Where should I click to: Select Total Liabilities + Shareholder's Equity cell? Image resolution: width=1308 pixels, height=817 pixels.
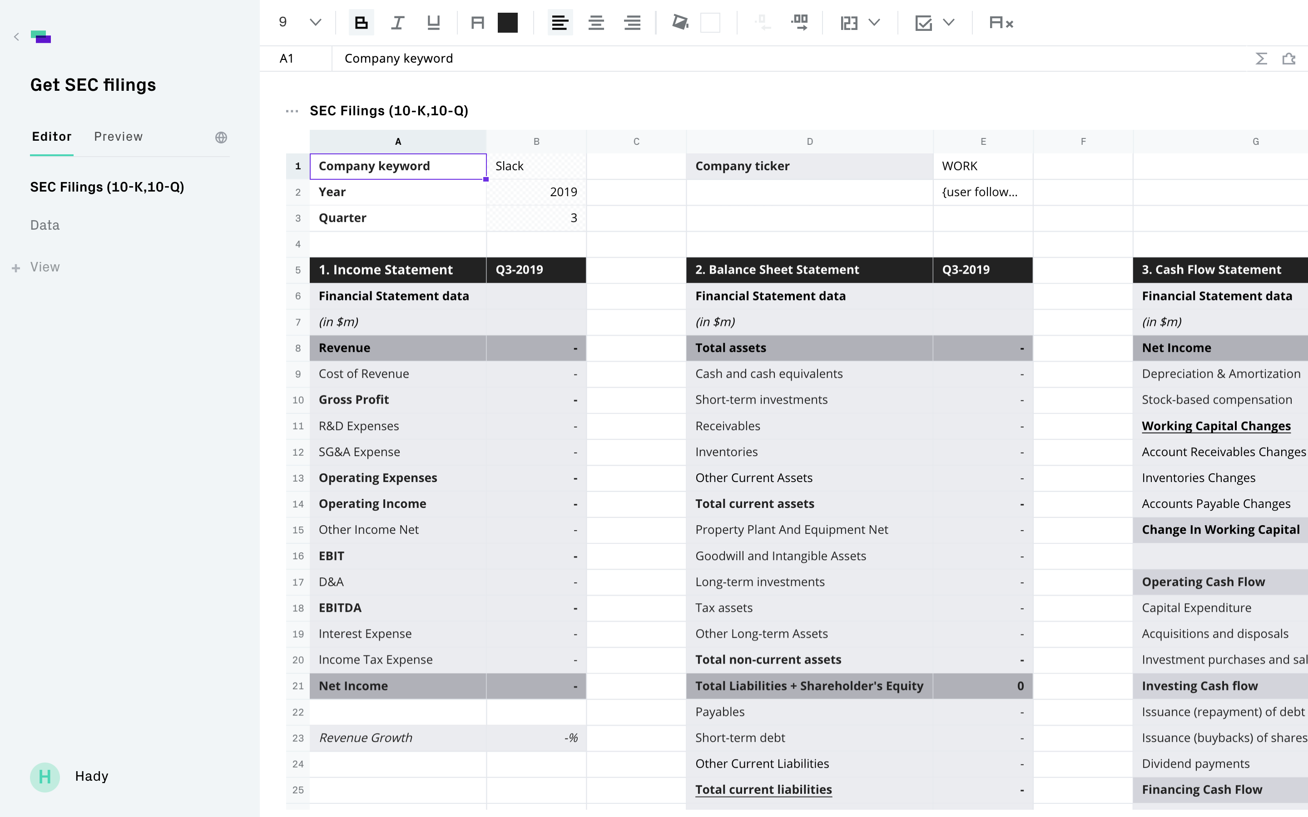click(810, 686)
